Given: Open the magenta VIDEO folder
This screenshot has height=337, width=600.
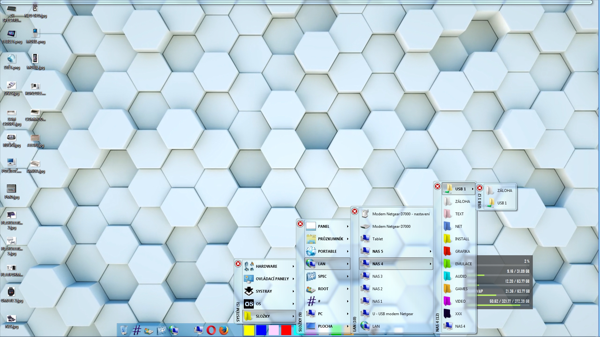Looking at the screenshot, I should click(x=458, y=301).
